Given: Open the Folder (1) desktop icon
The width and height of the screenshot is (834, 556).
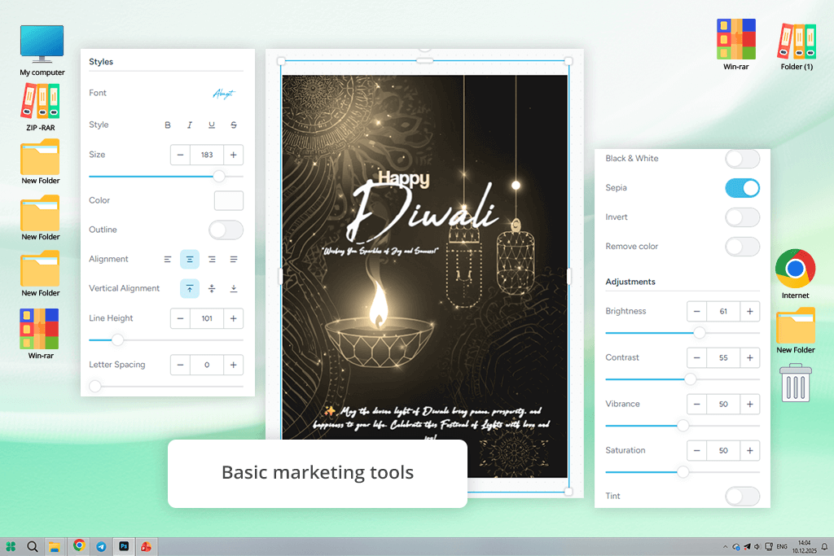Looking at the screenshot, I should point(797,46).
